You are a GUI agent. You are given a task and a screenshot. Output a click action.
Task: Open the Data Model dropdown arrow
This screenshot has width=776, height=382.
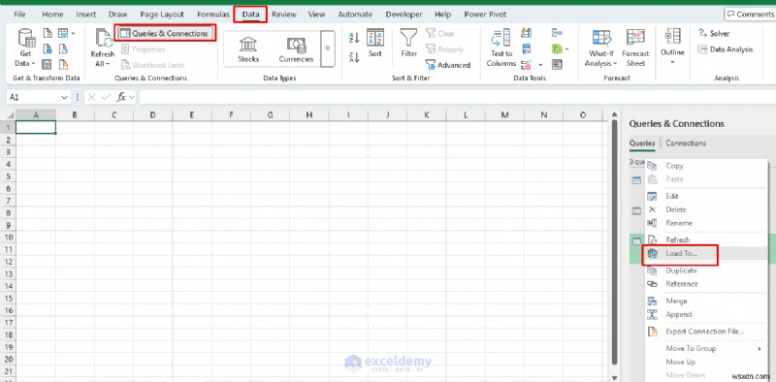(566, 49)
